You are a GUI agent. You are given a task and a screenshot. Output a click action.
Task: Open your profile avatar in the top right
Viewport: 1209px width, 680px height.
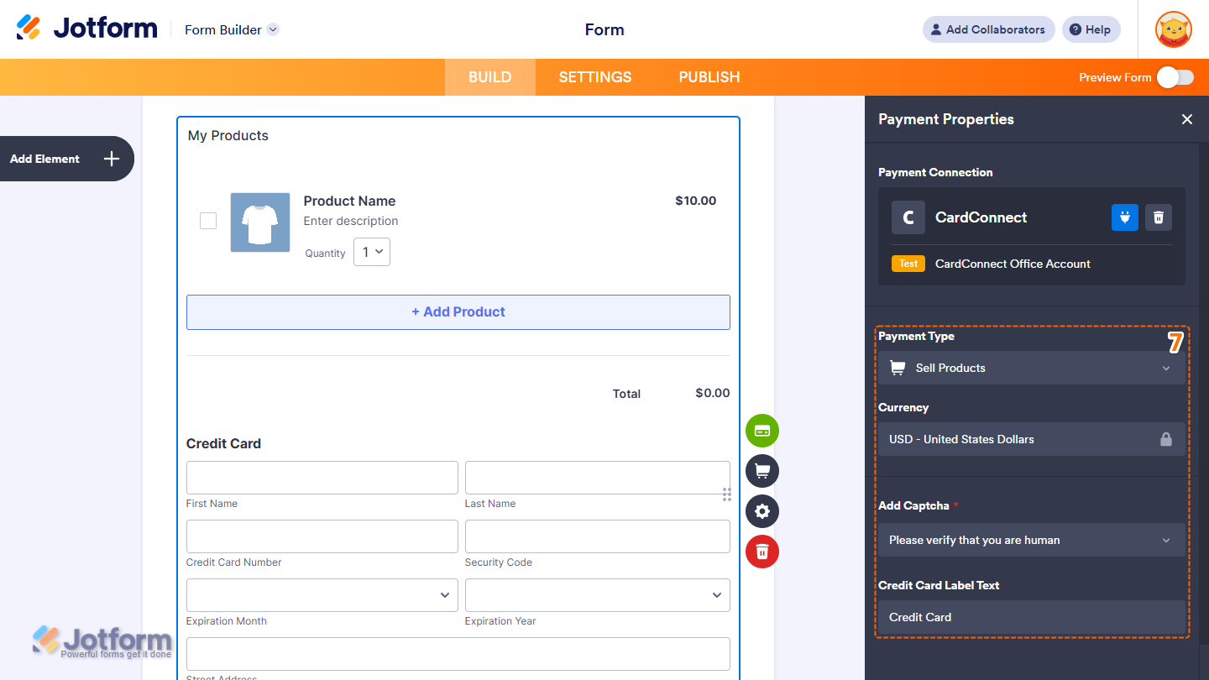click(x=1173, y=29)
